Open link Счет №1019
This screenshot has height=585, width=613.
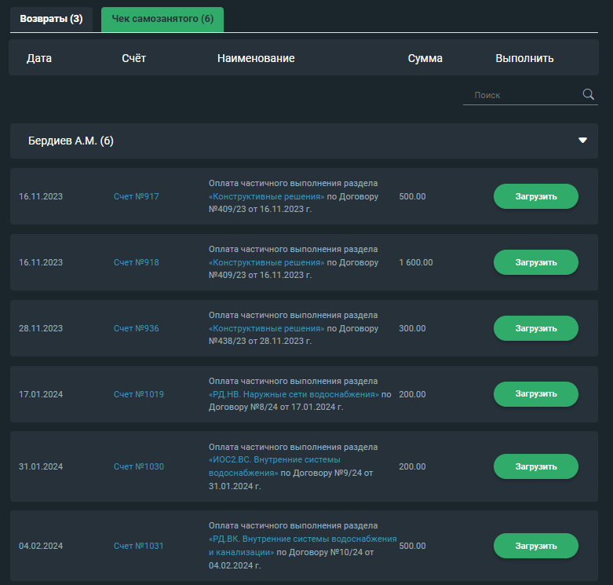(x=138, y=394)
